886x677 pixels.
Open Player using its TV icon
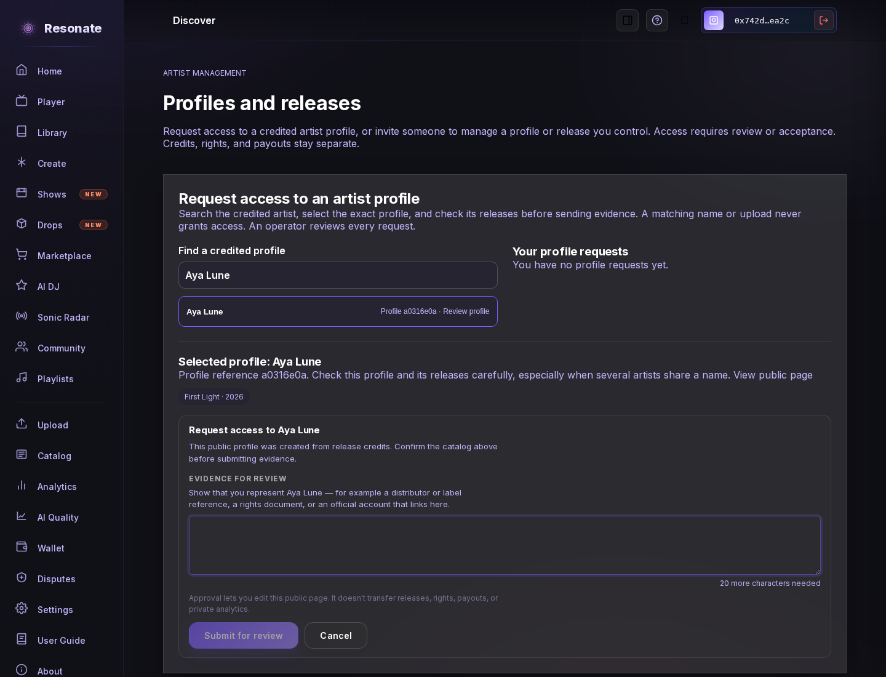[x=22, y=101]
